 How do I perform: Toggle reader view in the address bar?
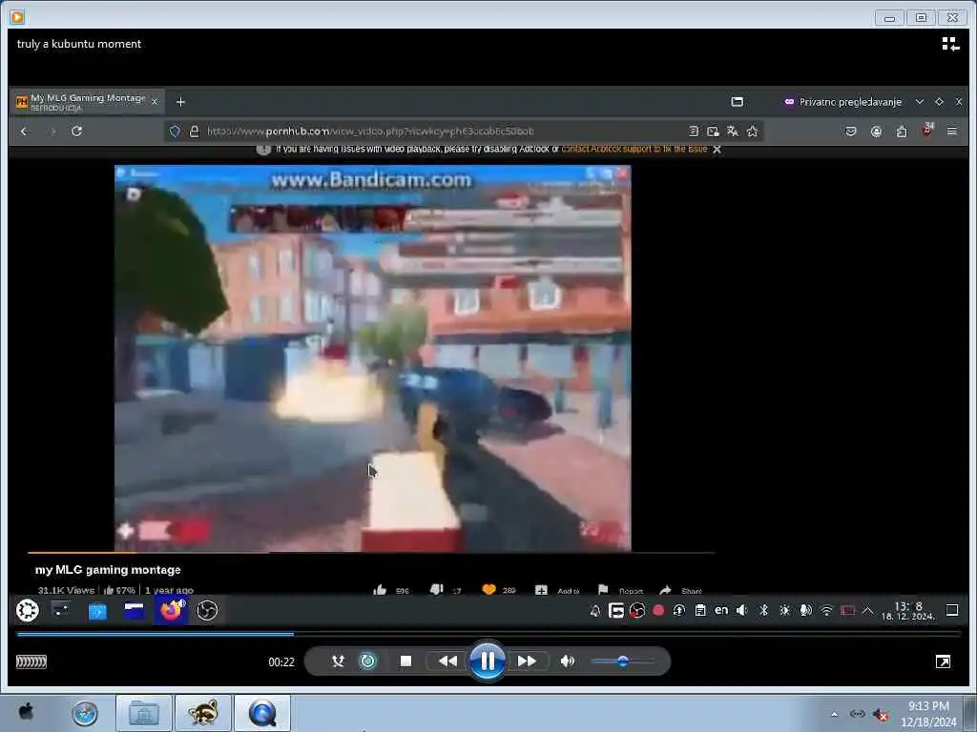click(694, 132)
